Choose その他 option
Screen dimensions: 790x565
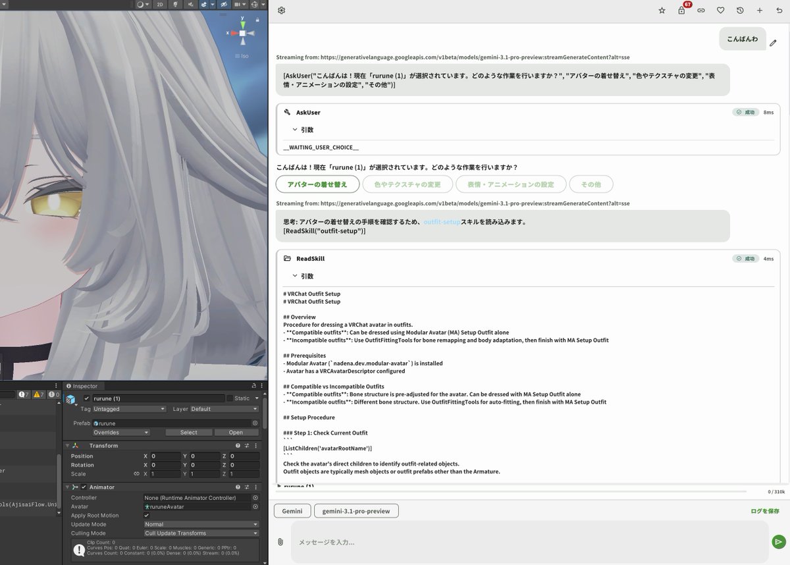click(591, 184)
